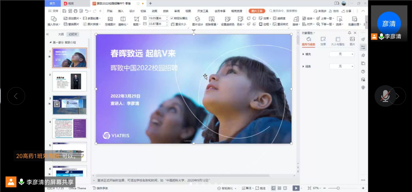Click the zoom slider in the status bar
Screen dimensions: 412x192
338,188
